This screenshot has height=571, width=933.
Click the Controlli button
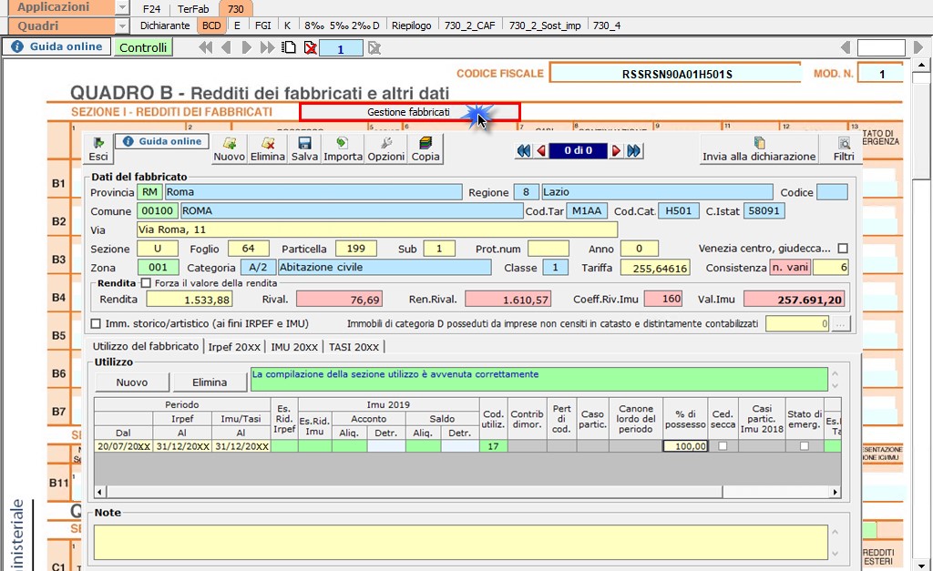[x=143, y=47]
